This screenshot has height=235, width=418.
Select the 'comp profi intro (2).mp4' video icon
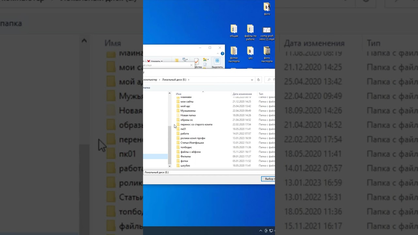pos(267,30)
